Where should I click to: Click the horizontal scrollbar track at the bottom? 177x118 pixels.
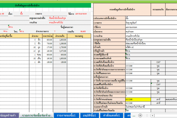pyautogui.click(x=165, y=115)
